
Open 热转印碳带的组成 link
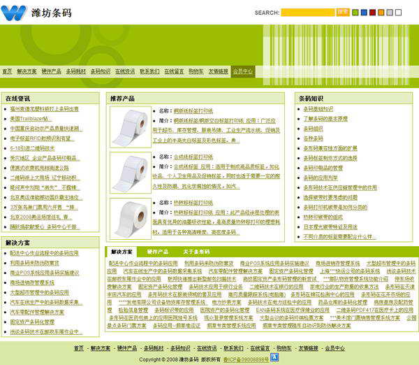[323, 217]
